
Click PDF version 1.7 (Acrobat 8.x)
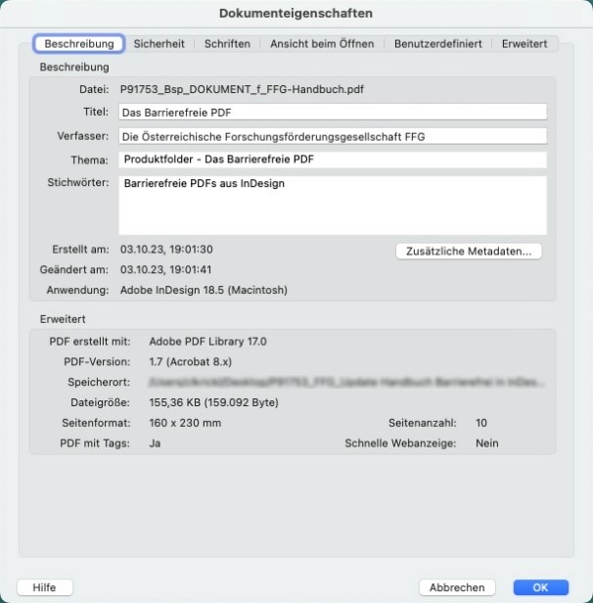pos(190,362)
